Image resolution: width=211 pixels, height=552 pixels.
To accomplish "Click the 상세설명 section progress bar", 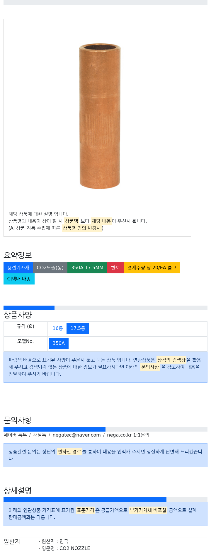I will click(x=105, y=500).
